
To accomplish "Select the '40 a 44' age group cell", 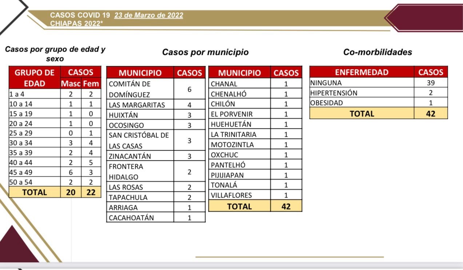I will click(35, 163).
